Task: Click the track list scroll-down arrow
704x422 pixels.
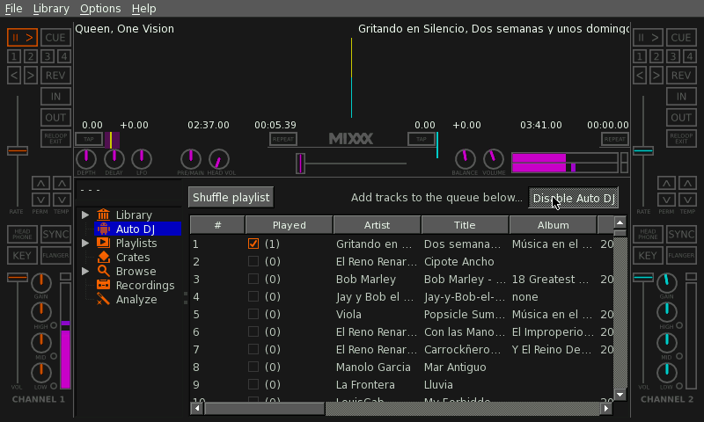Action: coord(620,395)
